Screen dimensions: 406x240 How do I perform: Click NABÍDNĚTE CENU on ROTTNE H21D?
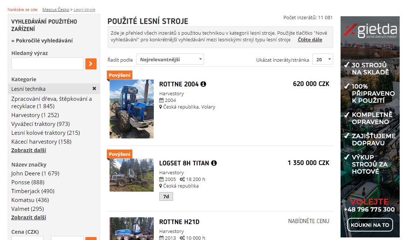click(309, 221)
